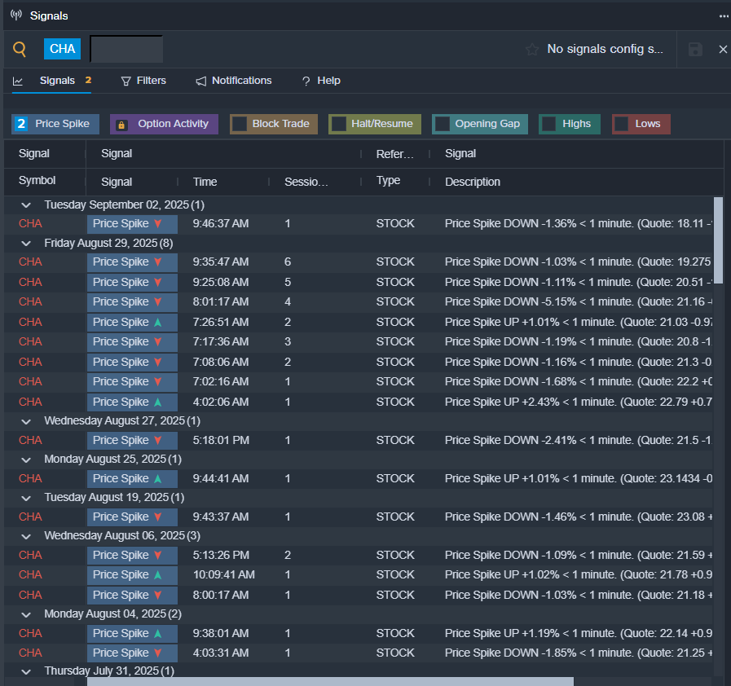Click the down arrow on 7:02:16 AM Price Spike

(x=158, y=381)
